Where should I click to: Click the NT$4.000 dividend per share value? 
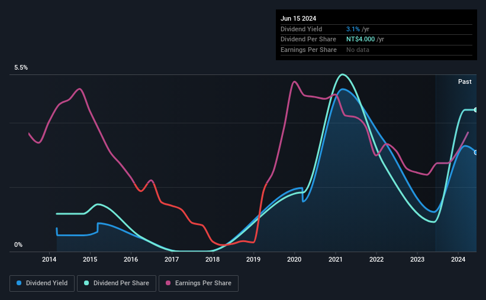(x=361, y=40)
